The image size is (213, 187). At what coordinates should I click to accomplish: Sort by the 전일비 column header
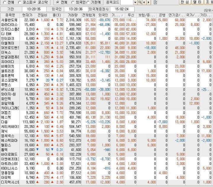(42, 15)
